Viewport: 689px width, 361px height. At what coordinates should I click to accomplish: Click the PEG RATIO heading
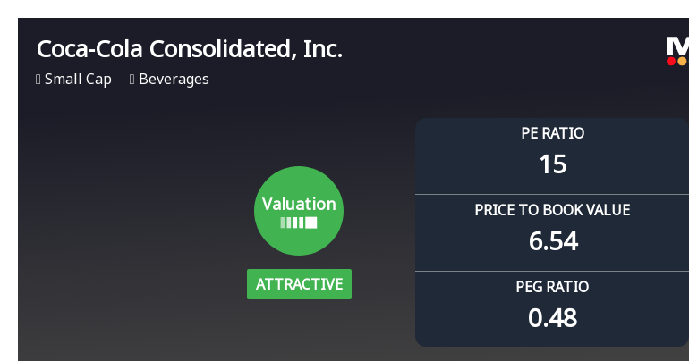tap(552, 288)
